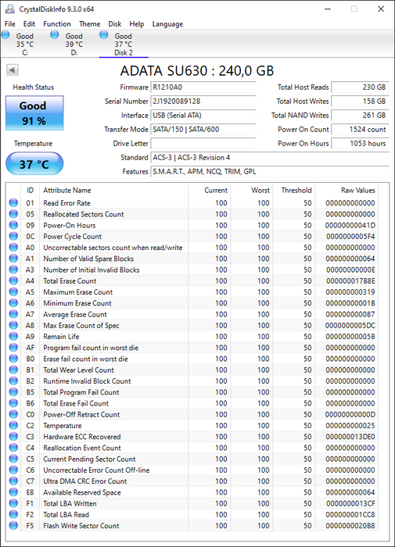This screenshot has height=547, width=395.
Task: Select the Program fail count in worst die row
Action: tap(192, 348)
